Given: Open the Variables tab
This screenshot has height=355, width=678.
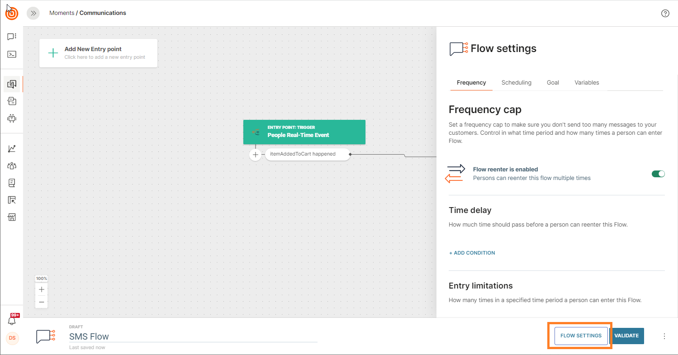Looking at the screenshot, I should (x=587, y=83).
